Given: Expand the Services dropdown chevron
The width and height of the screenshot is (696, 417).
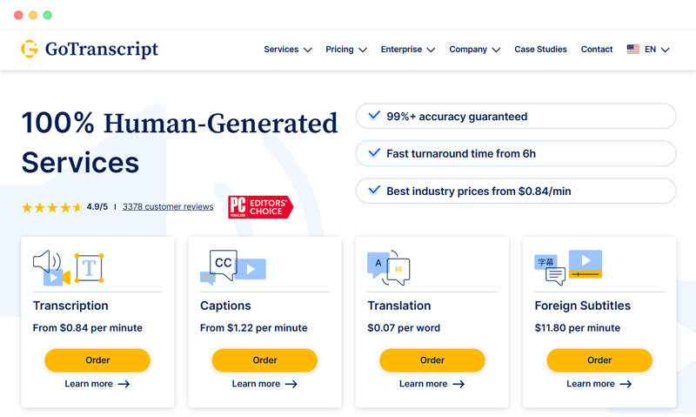Looking at the screenshot, I should coord(308,50).
